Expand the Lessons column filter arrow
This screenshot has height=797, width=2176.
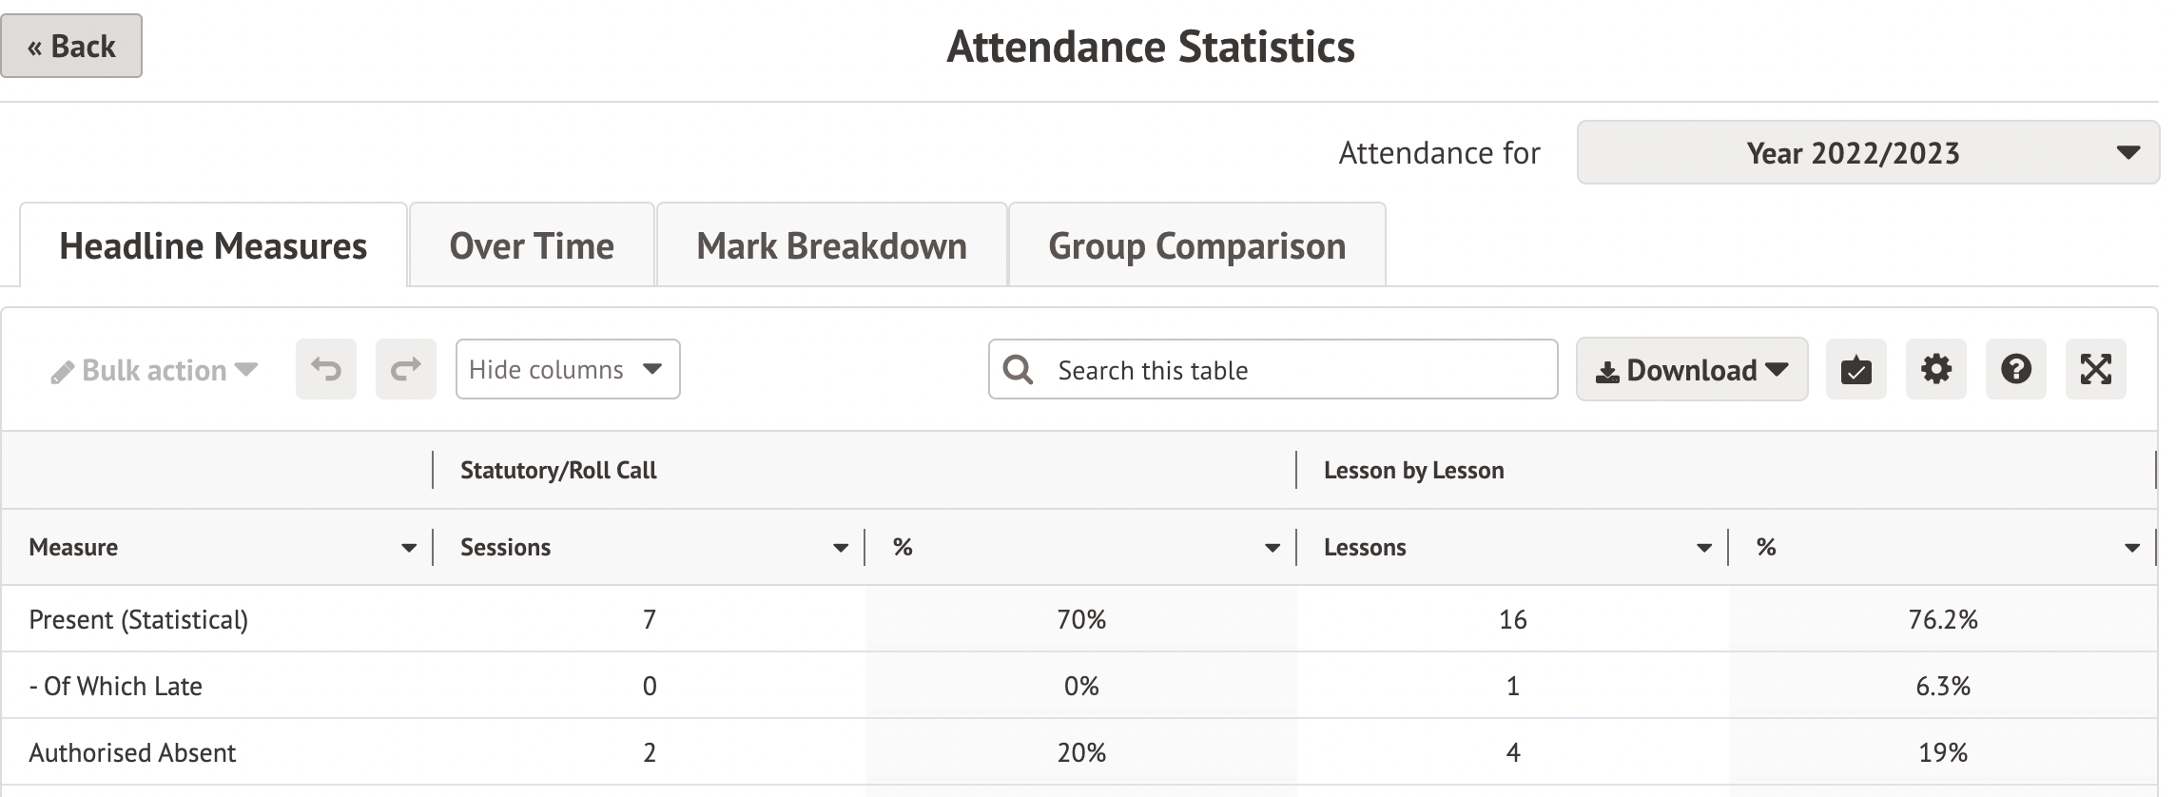[x=1704, y=548]
